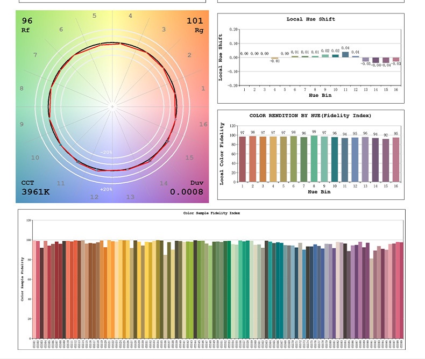425x359 pixels.
Task: Select the CCT 3961K reading
Action: tap(36, 192)
